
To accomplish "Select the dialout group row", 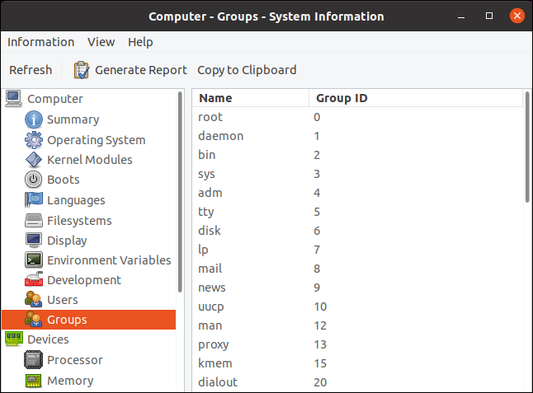I will [215, 382].
